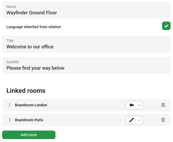Expand Boardroom London direction chevron

[139, 105]
